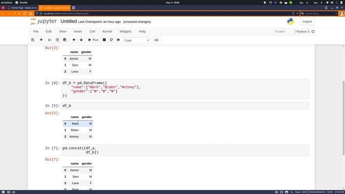Screen dimensions: 345x194
Task: Click into the In [5] df_b cell
Action: pyautogui.click(x=185, y=106)
